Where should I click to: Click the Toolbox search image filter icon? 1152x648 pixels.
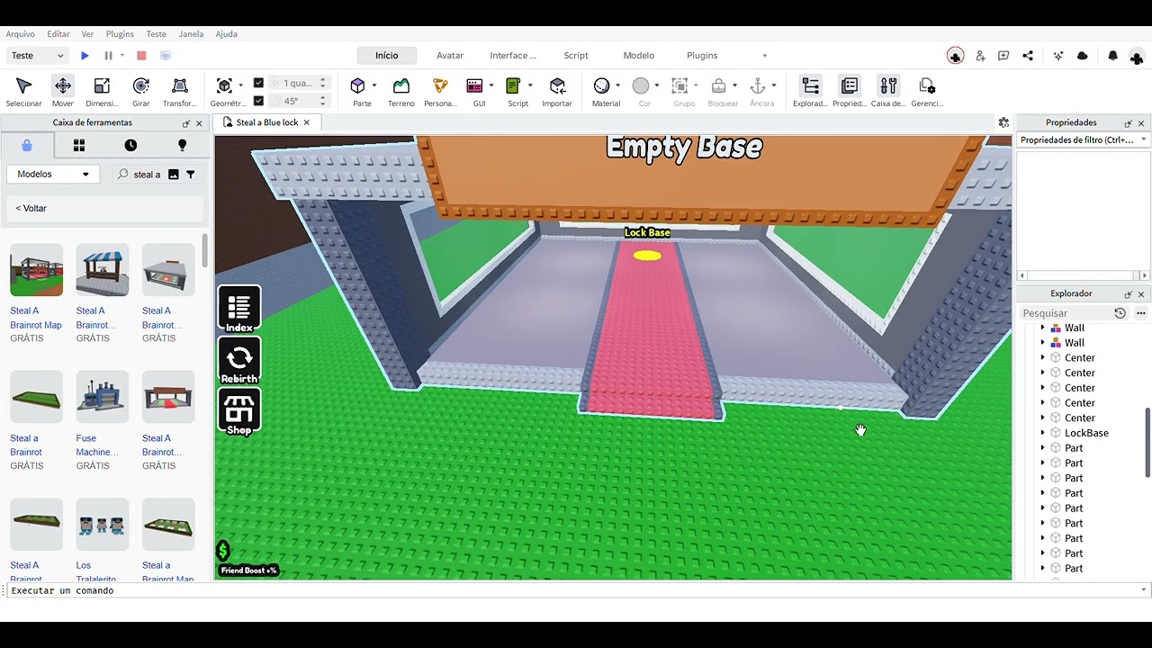click(174, 175)
